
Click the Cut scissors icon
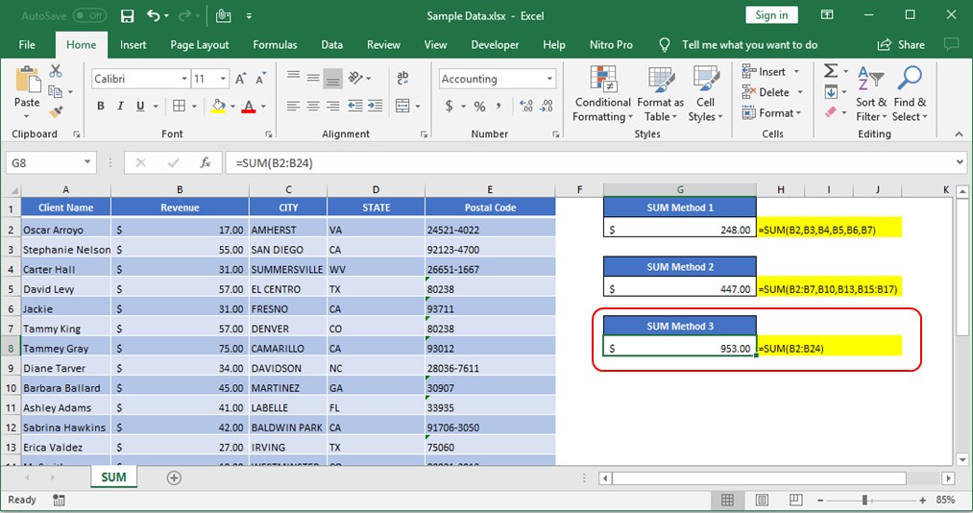point(56,71)
